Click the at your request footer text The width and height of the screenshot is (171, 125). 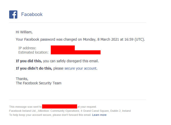[x=87, y=107]
